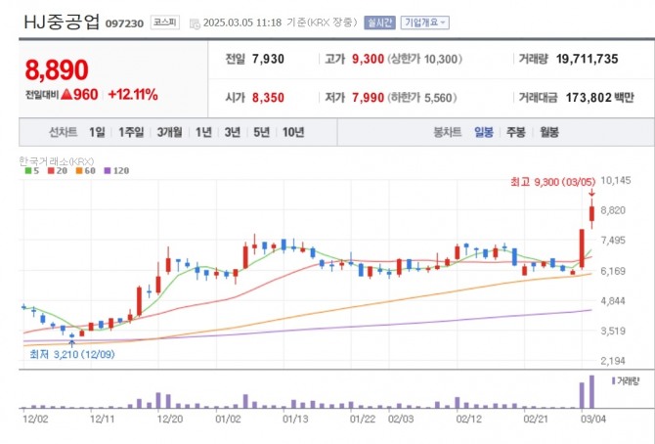Click the green 5-day moving average legend
The width and height of the screenshot is (655, 444).
(31, 170)
